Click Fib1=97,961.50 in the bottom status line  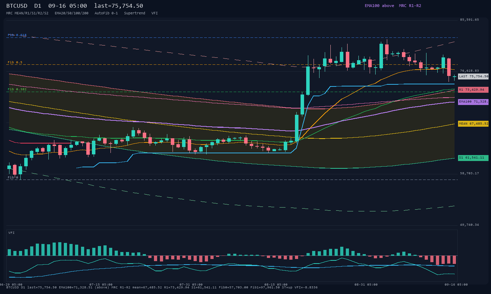point(263,287)
